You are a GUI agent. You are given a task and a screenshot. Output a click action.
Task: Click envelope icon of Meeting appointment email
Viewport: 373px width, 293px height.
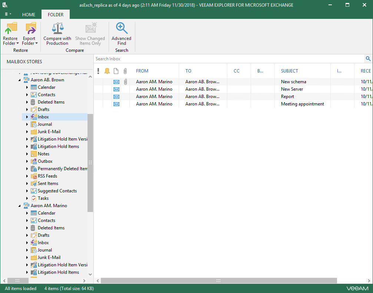point(116,104)
